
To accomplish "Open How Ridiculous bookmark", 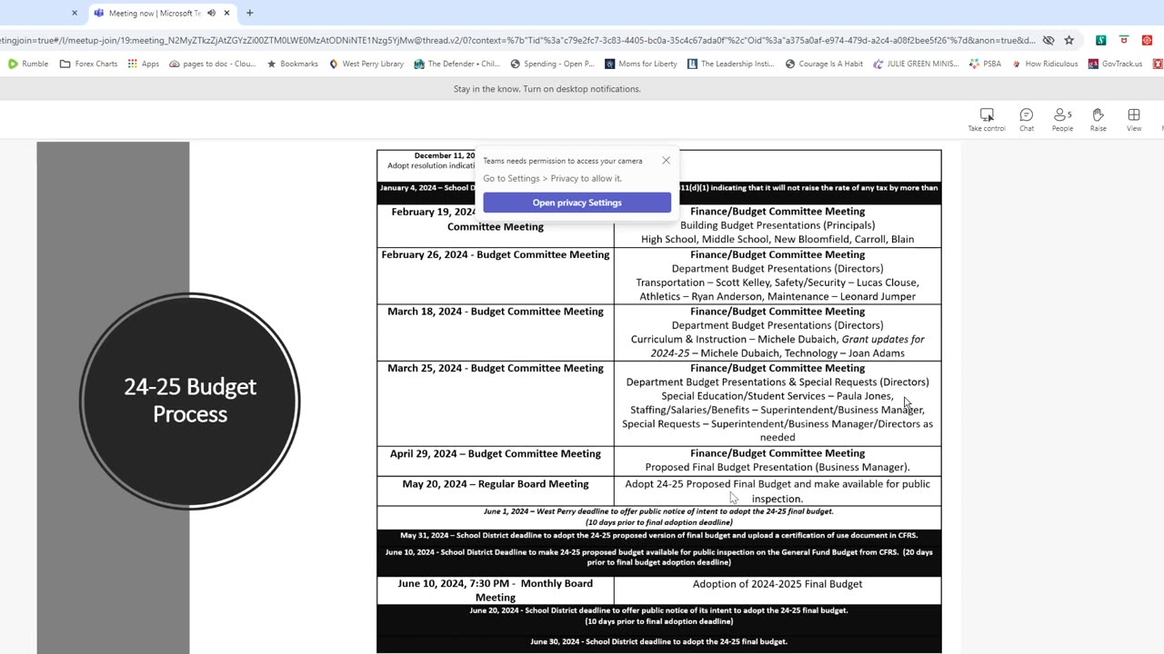I will 1045,64.
